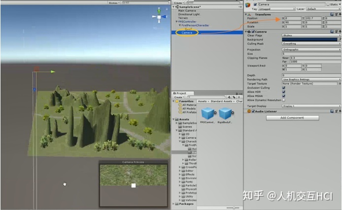The width and height of the screenshot is (342, 210).
Task: Open the Project Create menu
Action: click(x=179, y=97)
